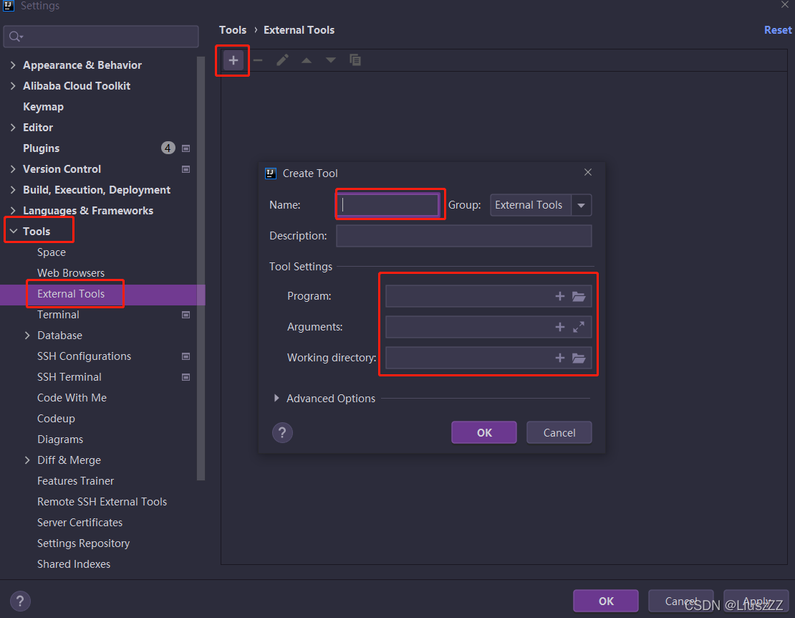Click the edit pencil icon in toolbar

tap(282, 60)
